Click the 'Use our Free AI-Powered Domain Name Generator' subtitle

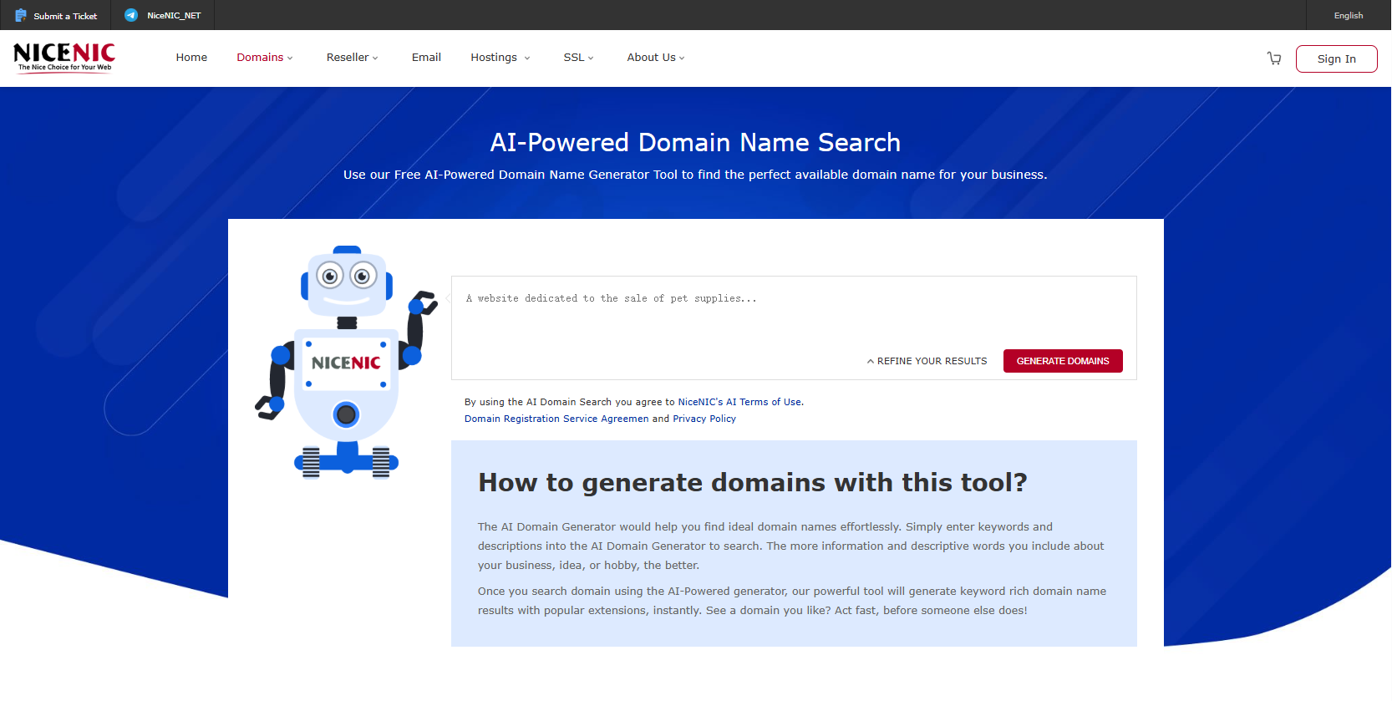[695, 175]
